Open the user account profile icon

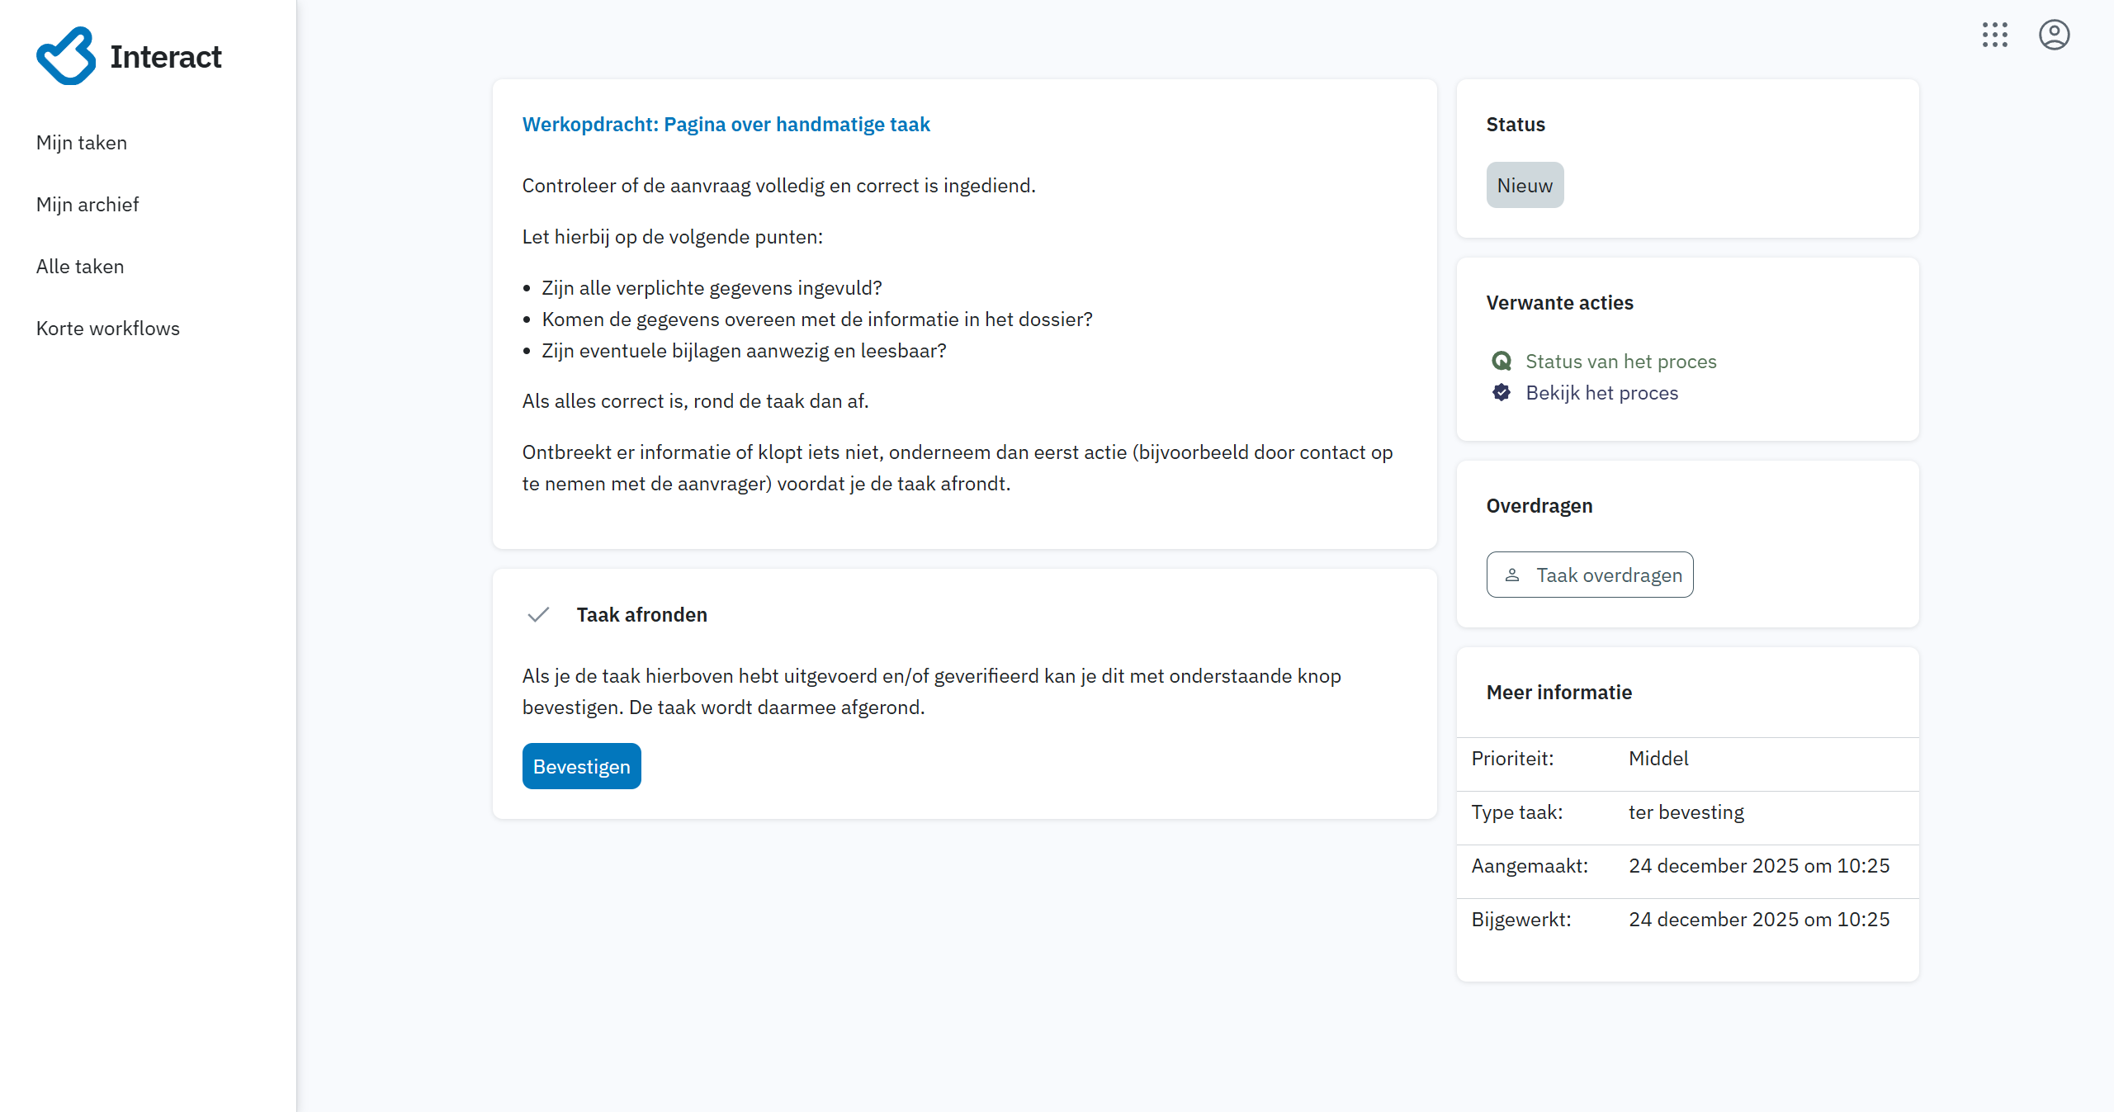tap(2054, 35)
